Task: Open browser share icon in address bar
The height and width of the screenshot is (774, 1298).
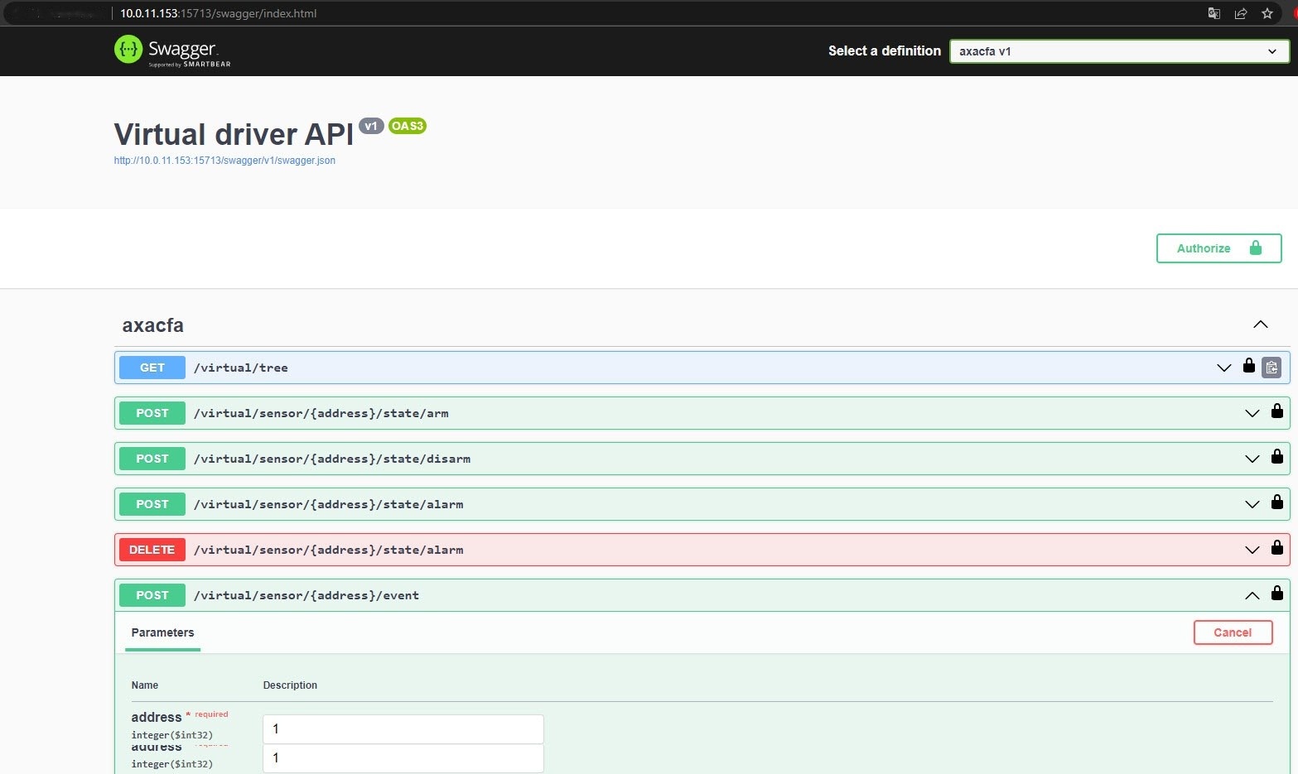Action: pos(1240,13)
